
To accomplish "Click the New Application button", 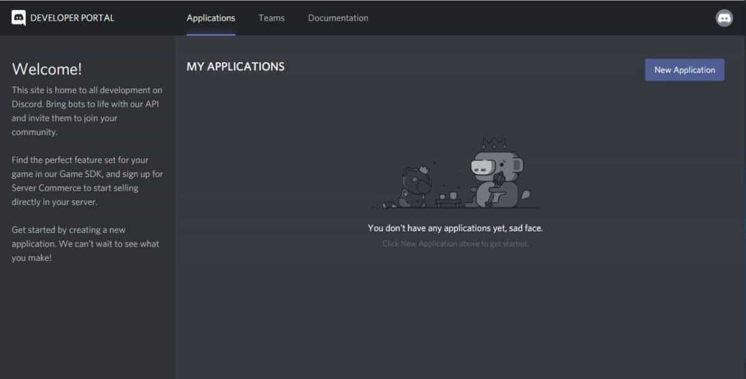I will [x=684, y=70].
